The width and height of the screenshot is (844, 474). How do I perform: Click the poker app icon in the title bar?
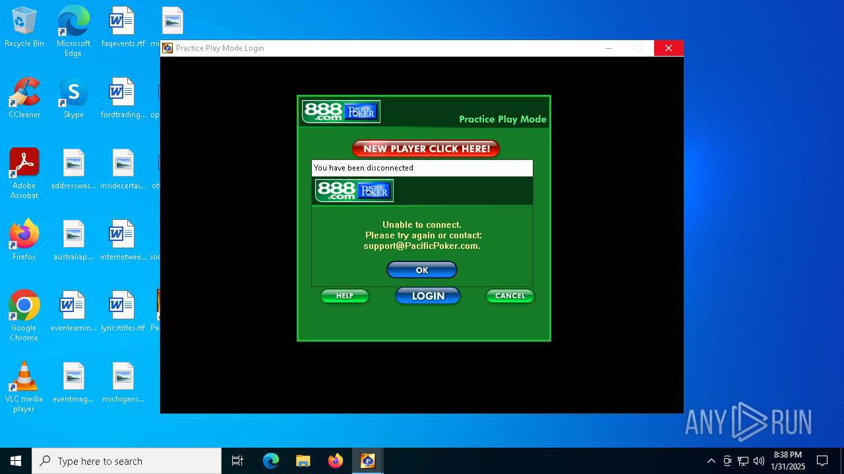pos(167,48)
